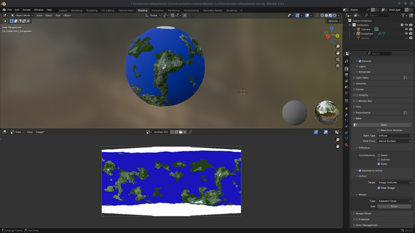Enable the Direct contribution checkbox

pos(379,155)
